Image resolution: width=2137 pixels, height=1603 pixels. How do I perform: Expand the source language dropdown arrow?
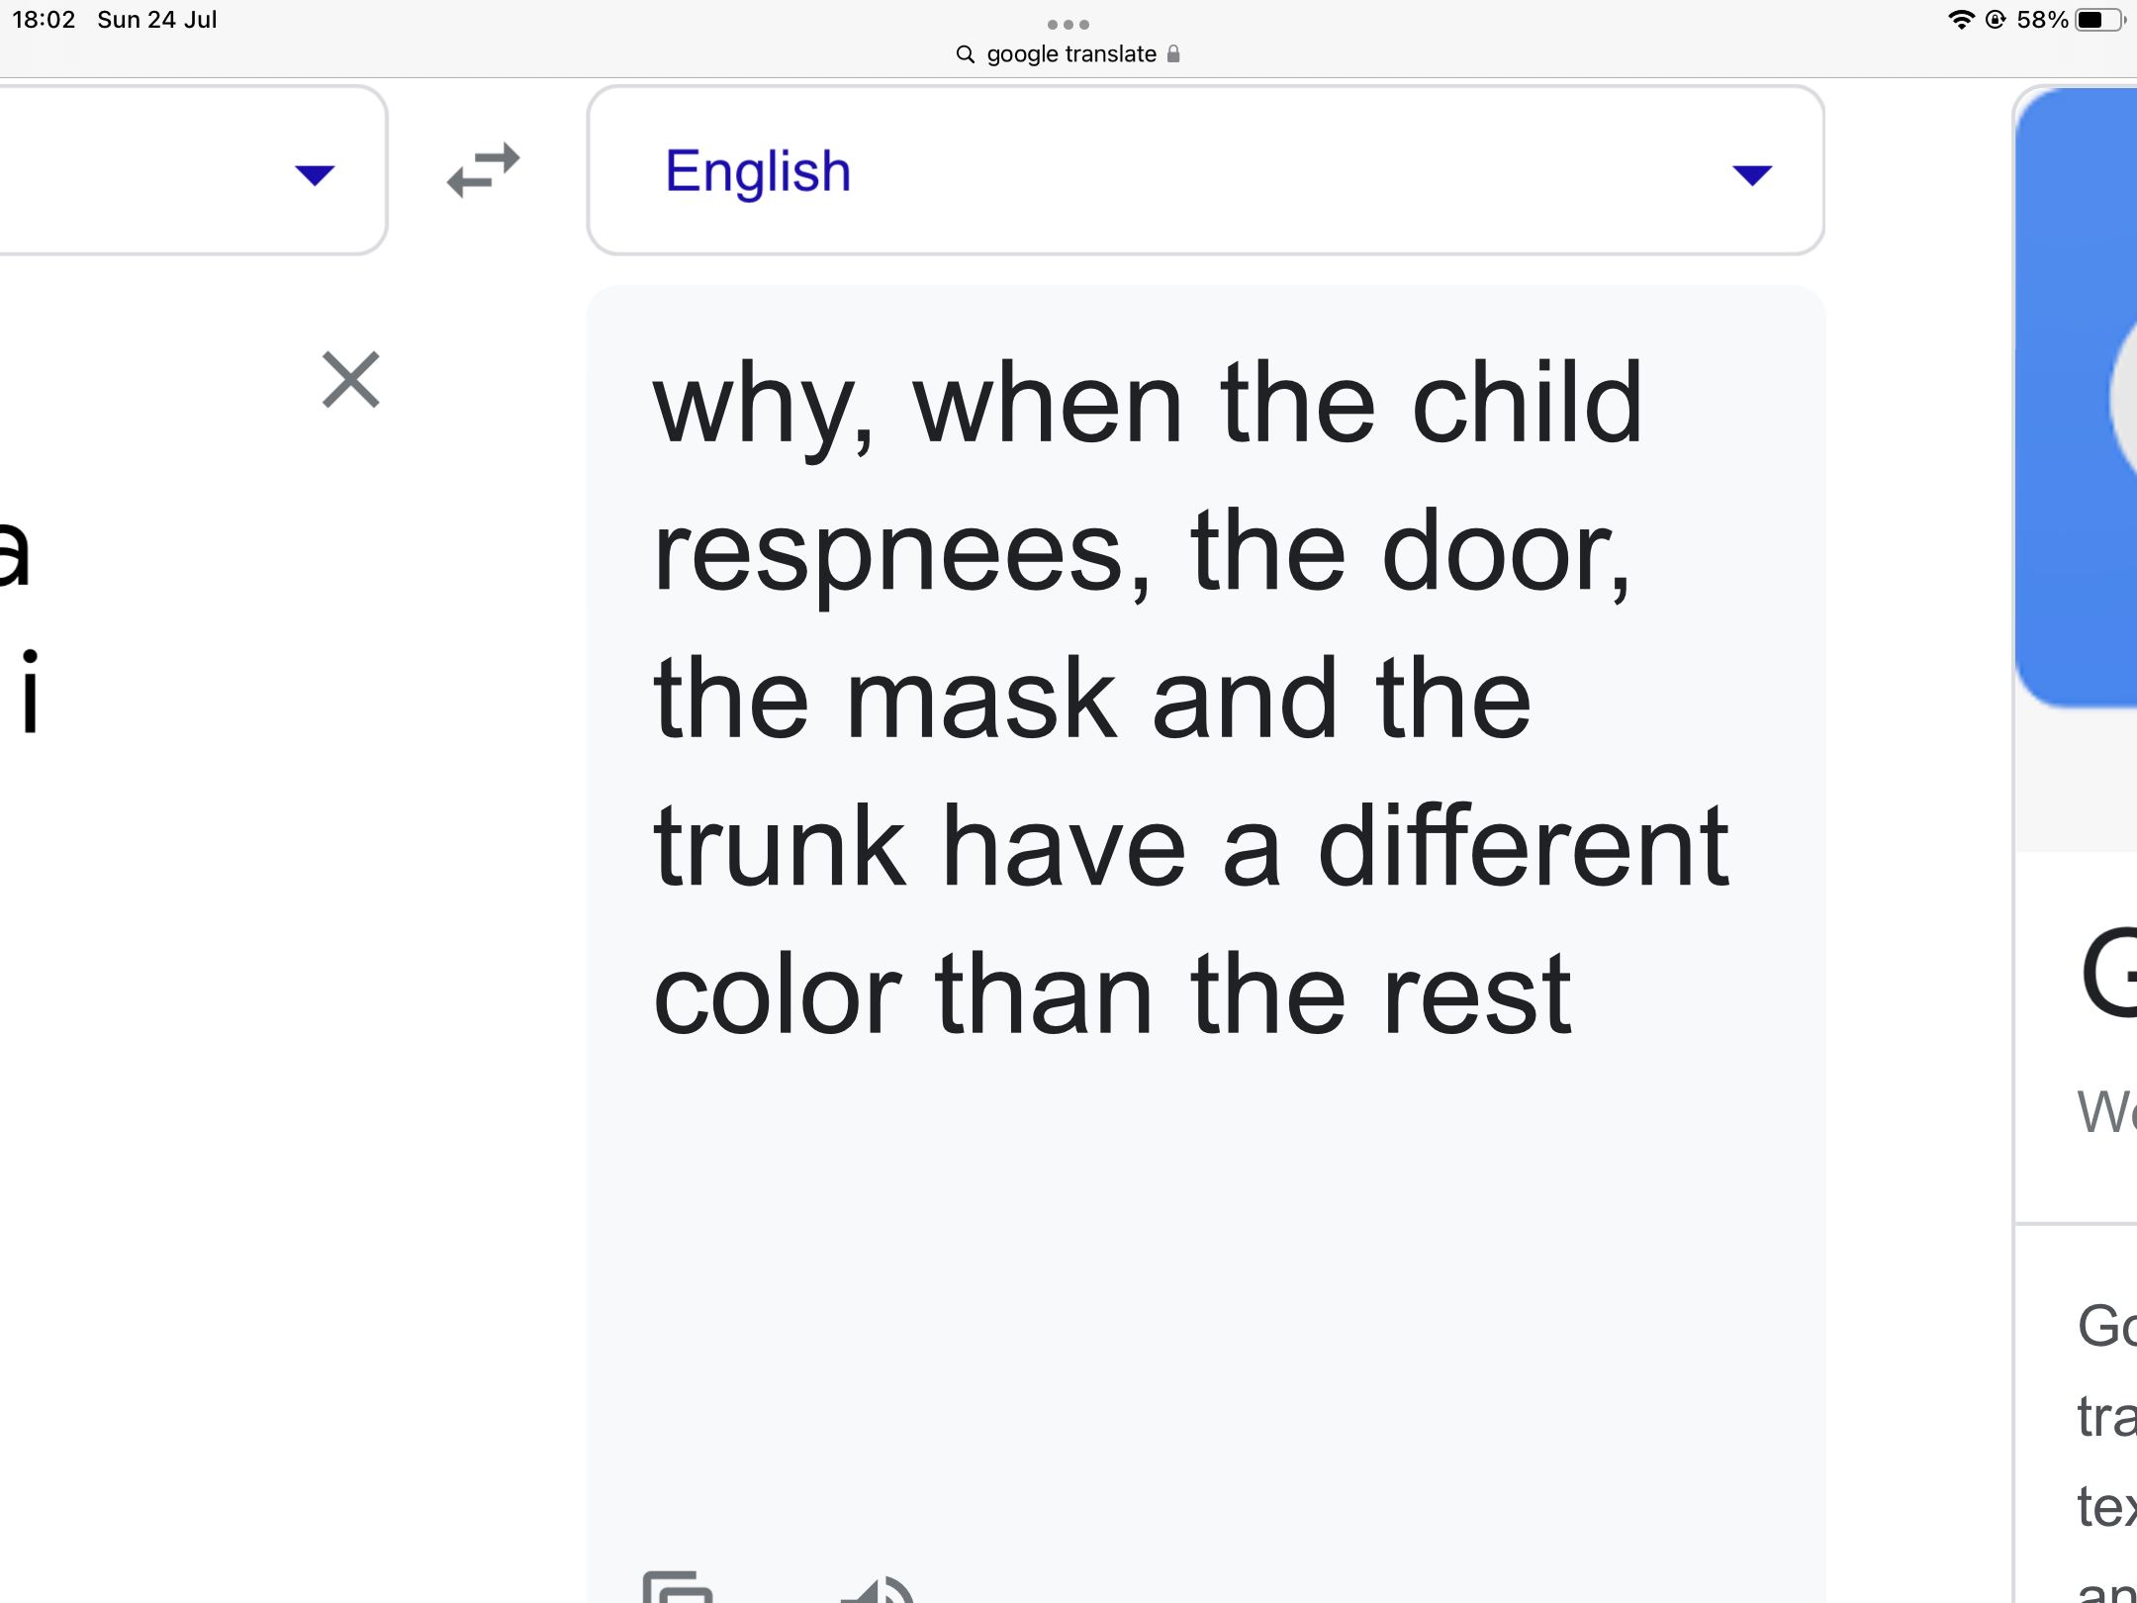pos(315,175)
